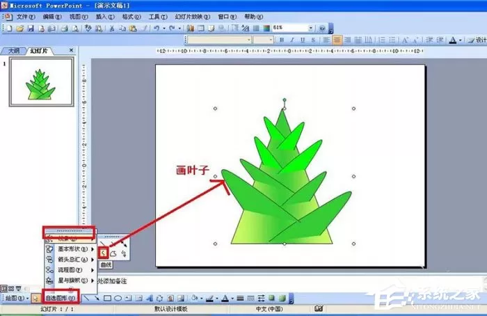
Task: Select the Arrow line drawing tool
Action: (97, 299)
